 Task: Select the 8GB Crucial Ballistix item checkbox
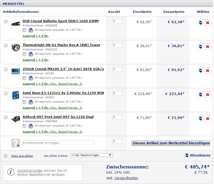pyautogui.click(x=6, y=22)
